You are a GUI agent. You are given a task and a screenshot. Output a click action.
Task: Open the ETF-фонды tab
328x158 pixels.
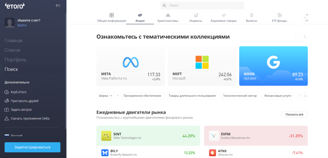(280, 18)
